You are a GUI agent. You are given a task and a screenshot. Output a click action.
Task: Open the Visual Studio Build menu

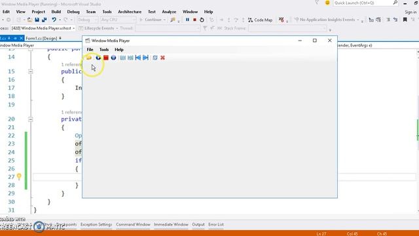56,12
